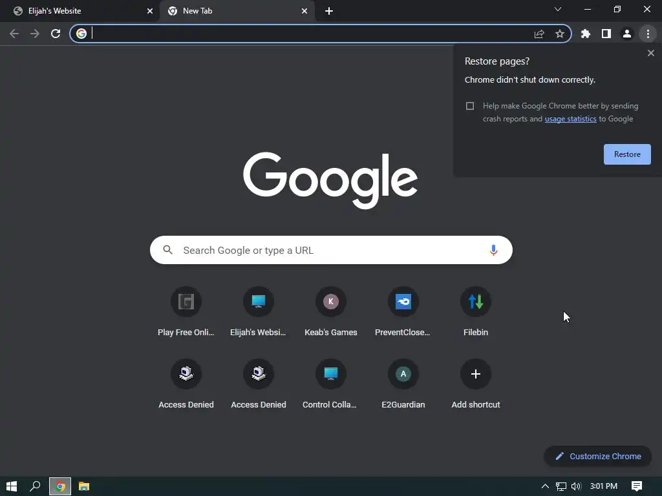Click Customize Chrome button
This screenshot has width=662, height=496.
(598, 457)
